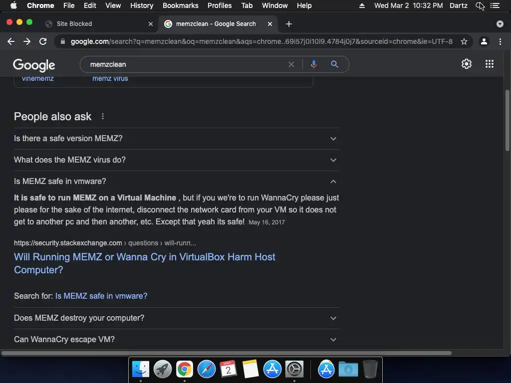Submit search with the magnifier icon
511x383 pixels.
pyautogui.click(x=335, y=64)
